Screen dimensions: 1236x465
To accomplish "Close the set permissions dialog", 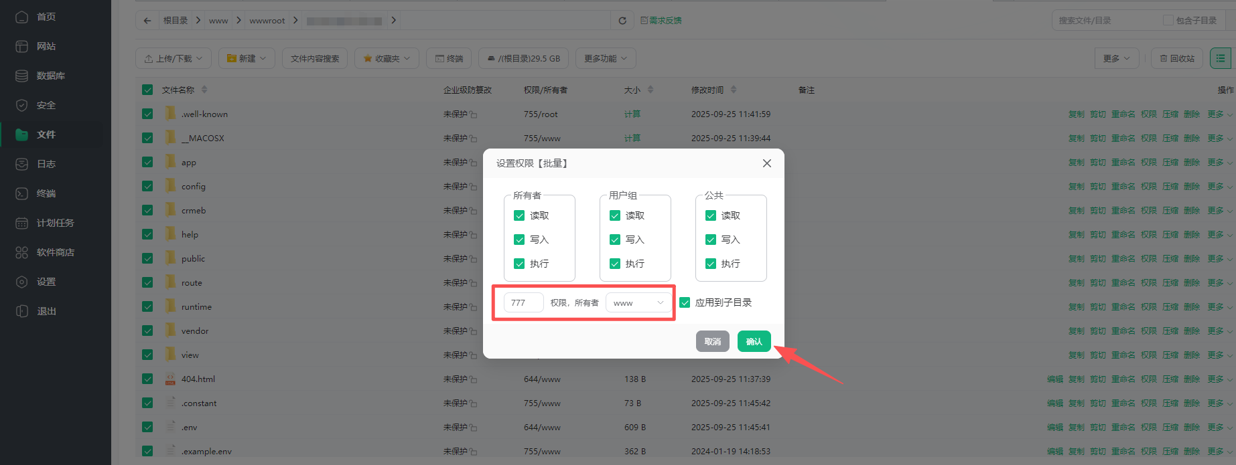I will [767, 163].
